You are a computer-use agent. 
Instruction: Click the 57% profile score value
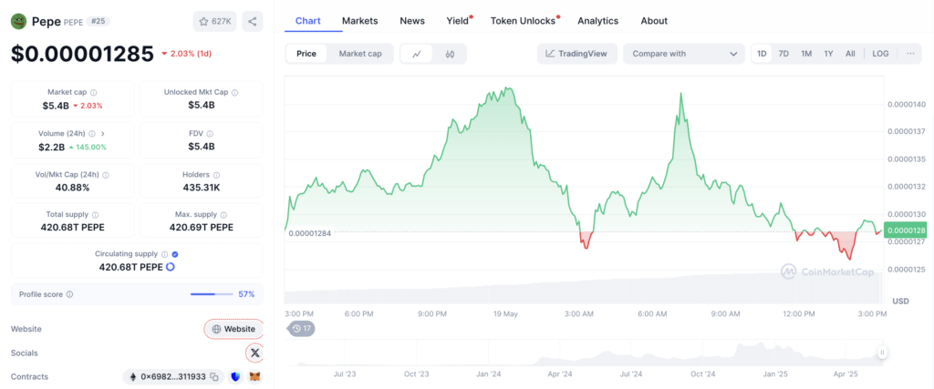[246, 294]
